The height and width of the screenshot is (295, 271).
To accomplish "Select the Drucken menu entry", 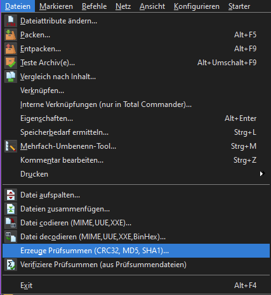I will 136,174.
